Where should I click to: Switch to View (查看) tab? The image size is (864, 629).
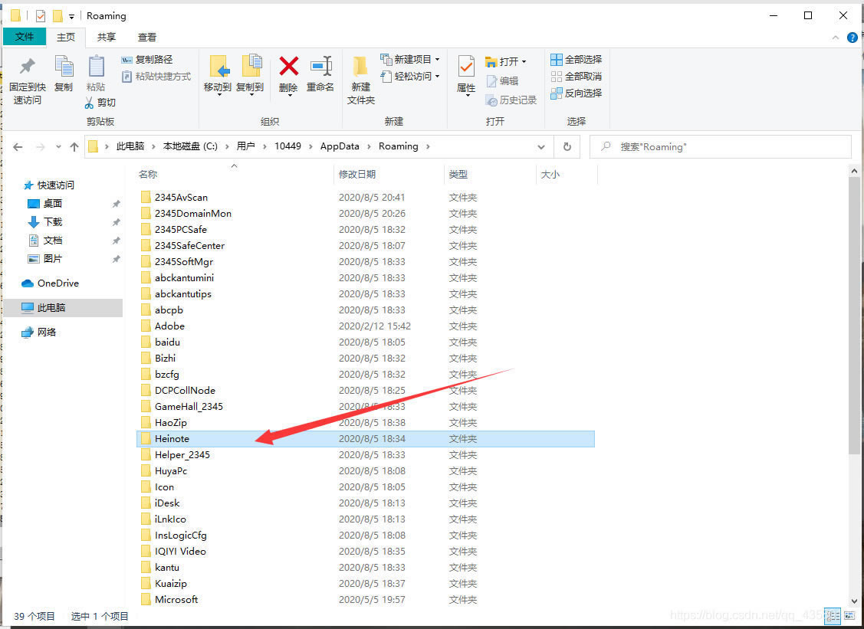[146, 37]
